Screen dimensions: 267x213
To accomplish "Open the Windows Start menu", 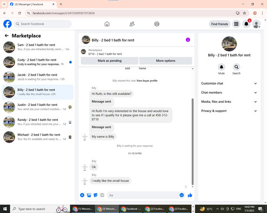I will click(x=5, y=209).
